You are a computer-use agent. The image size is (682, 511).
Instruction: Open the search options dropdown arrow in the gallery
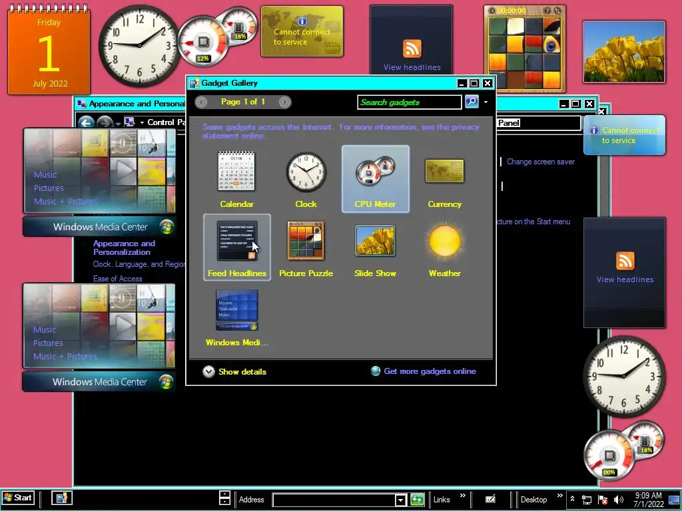pos(486,102)
